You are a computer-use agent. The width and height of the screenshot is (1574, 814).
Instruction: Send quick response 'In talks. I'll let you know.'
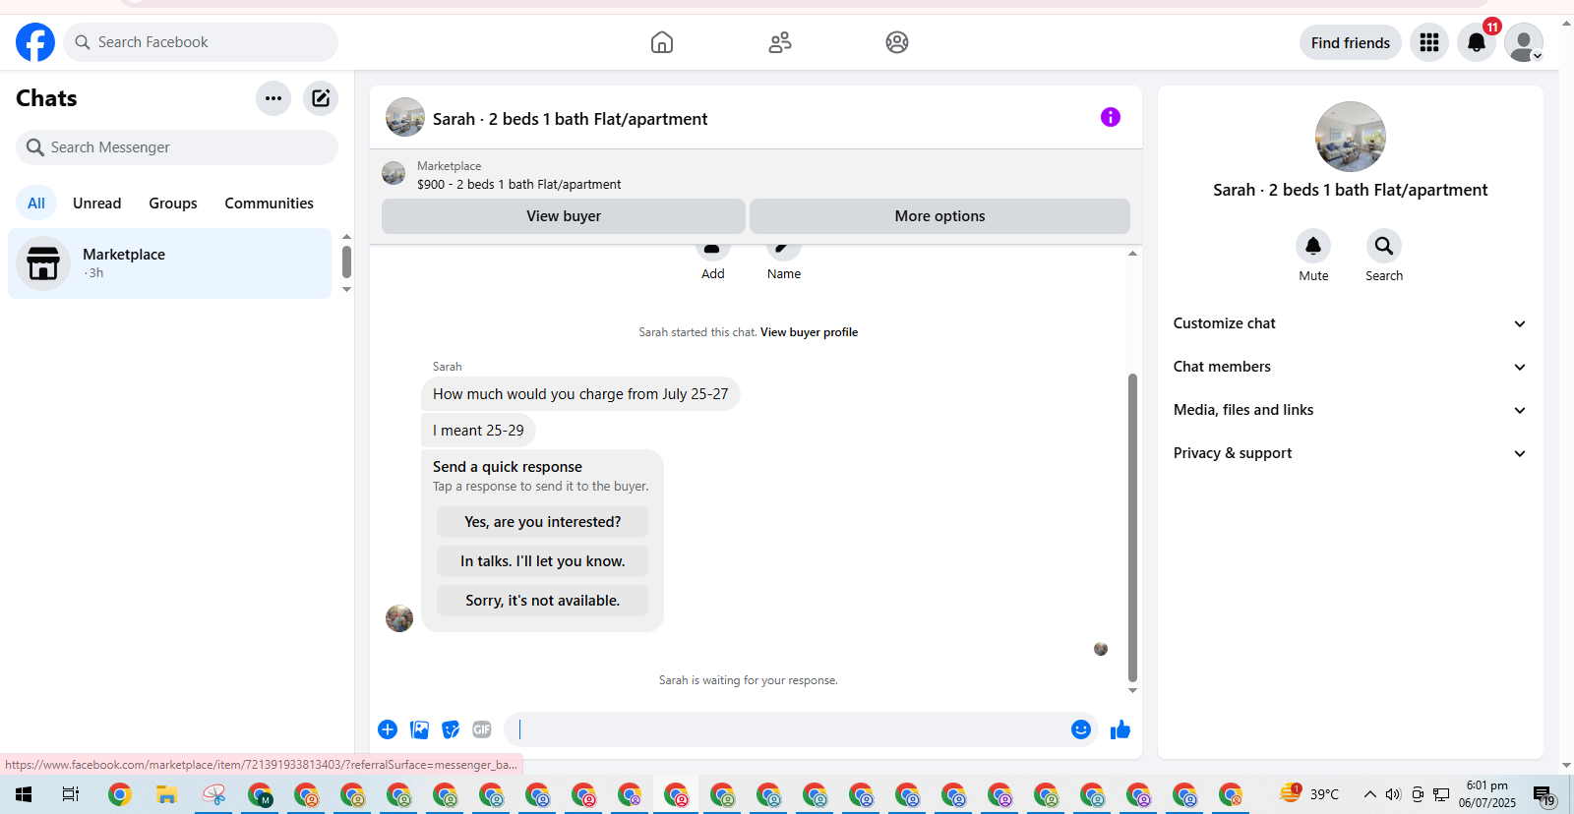[543, 561]
